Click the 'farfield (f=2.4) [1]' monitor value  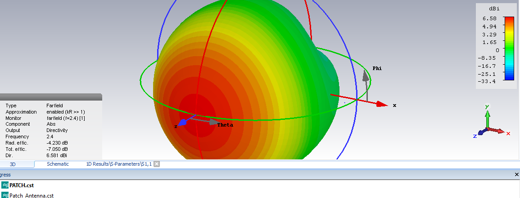pos(66,118)
